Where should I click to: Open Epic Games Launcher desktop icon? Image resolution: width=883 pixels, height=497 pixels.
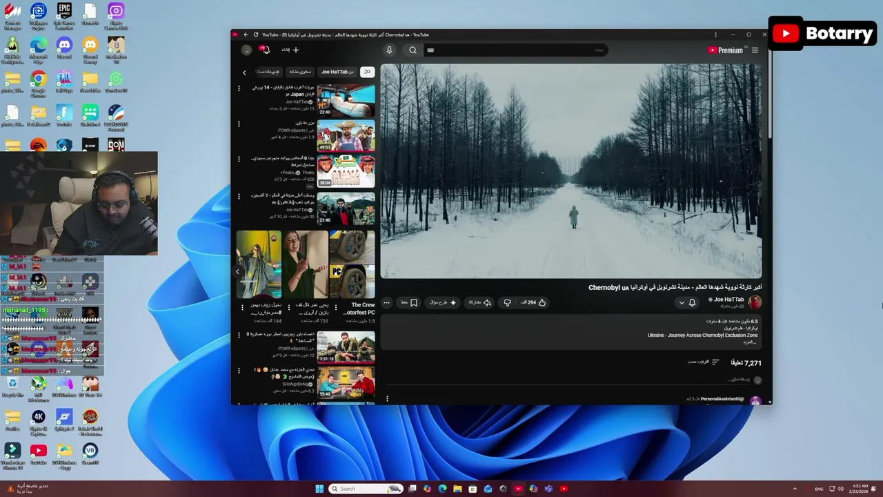point(64,16)
